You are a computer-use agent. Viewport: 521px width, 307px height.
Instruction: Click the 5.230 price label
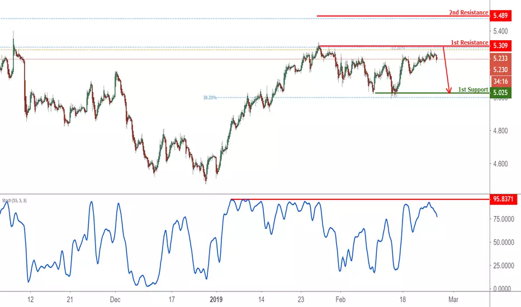coord(500,70)
